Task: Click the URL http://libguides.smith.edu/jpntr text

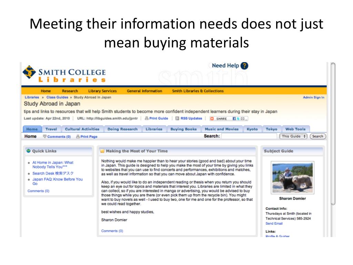Action: click(x=108, y=118)
